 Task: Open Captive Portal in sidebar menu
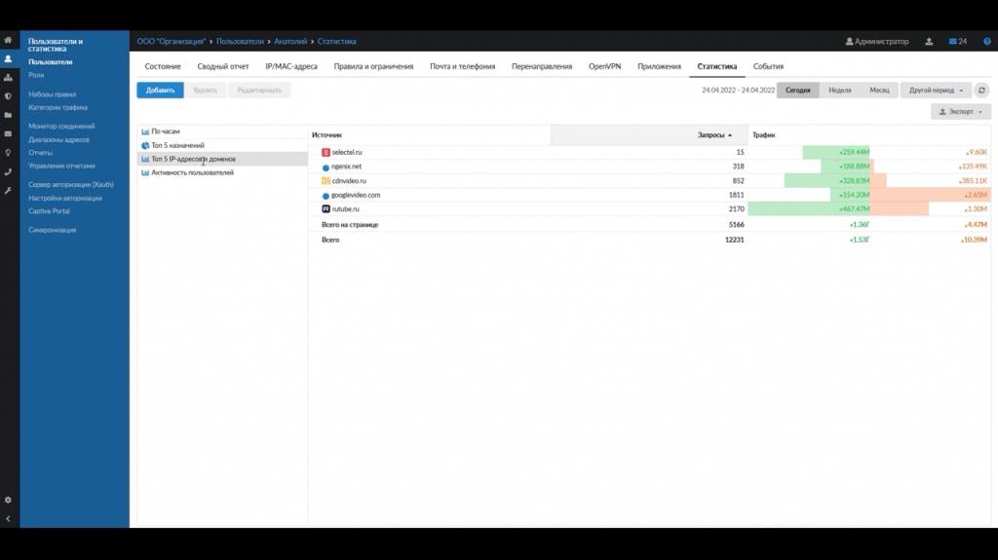49,211
